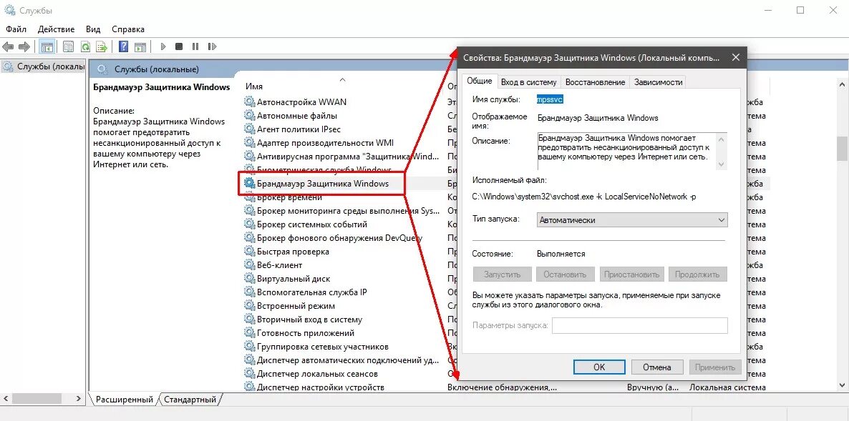
Task: Select the Вспомогательная служба IP row
Action: [x=312, y=292]
